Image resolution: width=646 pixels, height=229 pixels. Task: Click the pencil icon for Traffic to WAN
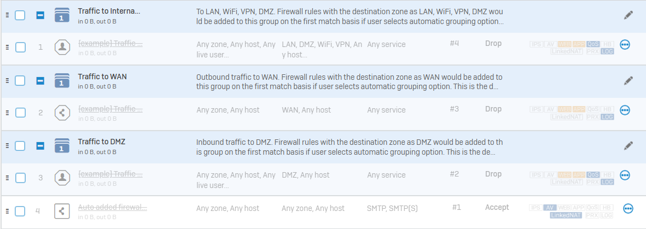(628, 80)
